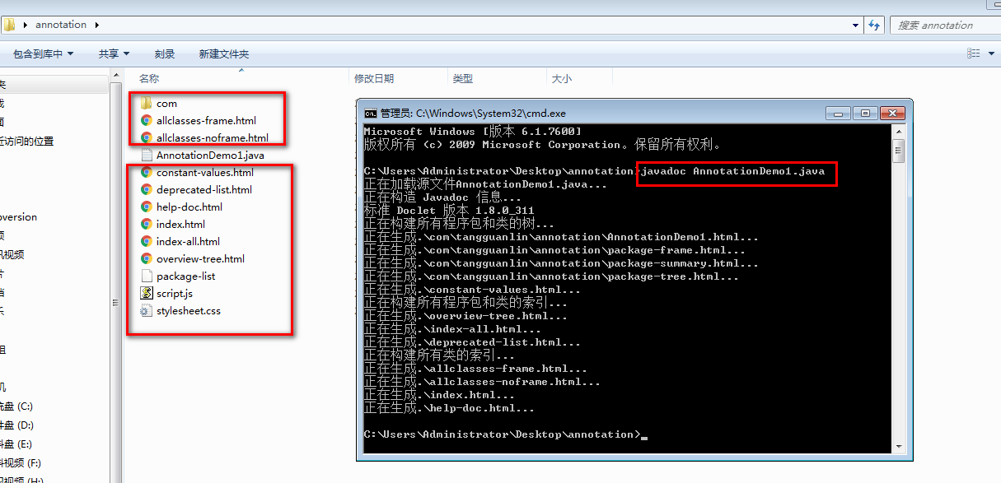Open the (C:) drive in navigation pane
Image resolution: width=1001 pixels, height=483 pixels.
tap(16, 406)
